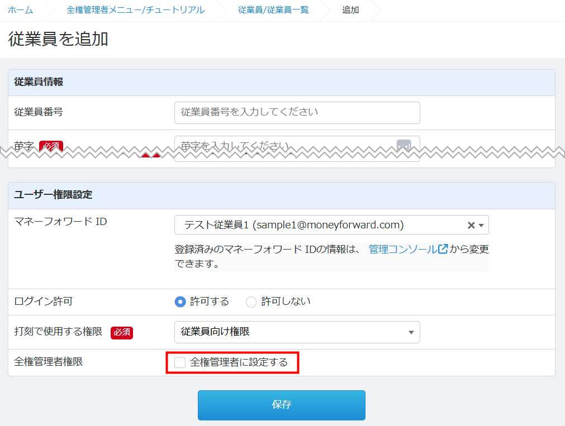Click the external link icon beside 管理コンソール
This screenshot has height=426, width=565.
click(x=443, y=250)
